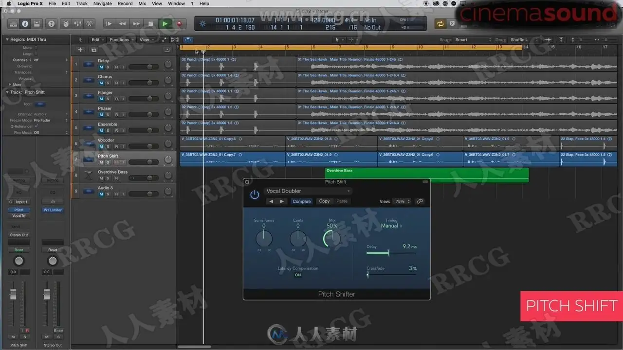
Task: Click the Fast Forward transport button
Action: (x=137, y=23)
